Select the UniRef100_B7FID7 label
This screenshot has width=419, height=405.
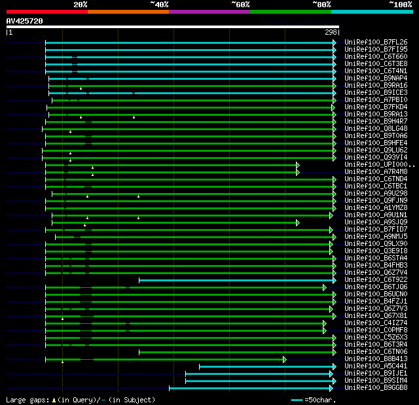(376, 230)
